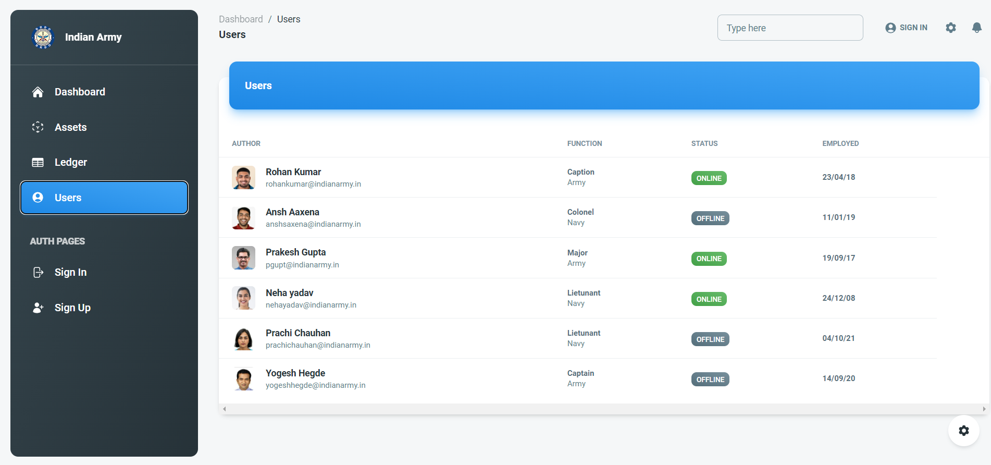Click the Ledger table icon

(x=38, y=162)
